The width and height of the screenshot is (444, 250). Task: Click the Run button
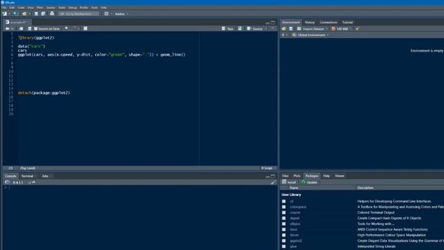coord(228,29)
